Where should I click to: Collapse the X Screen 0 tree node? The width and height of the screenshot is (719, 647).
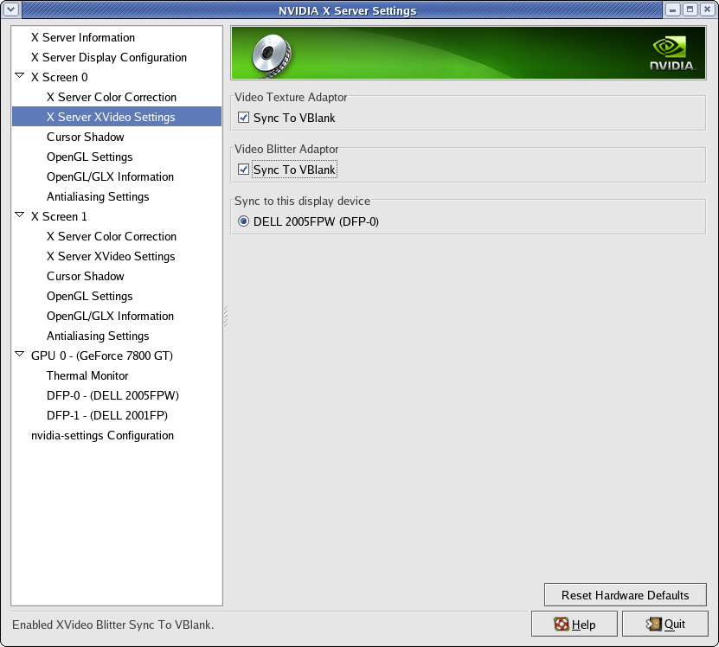click(x=19, y=75)
